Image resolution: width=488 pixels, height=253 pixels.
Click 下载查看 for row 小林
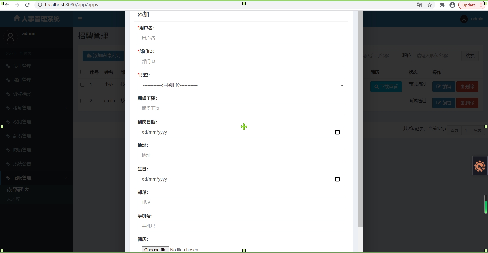point(386,87)
